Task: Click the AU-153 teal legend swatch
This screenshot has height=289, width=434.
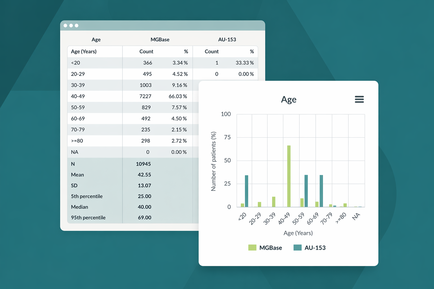Action: [298, 248]
